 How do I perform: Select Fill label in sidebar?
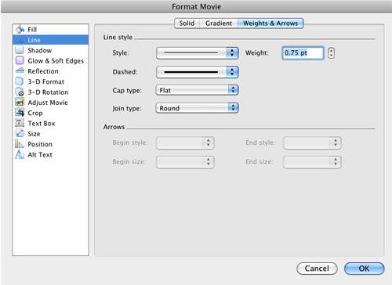point(32,30)
